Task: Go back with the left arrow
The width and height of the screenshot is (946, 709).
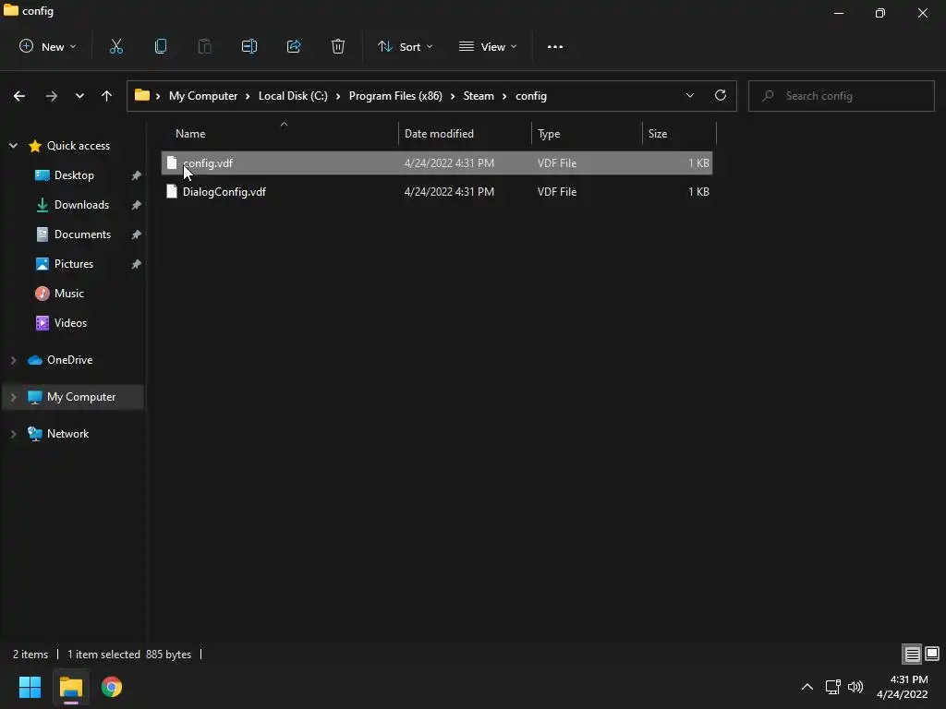Action: [19, 96]
